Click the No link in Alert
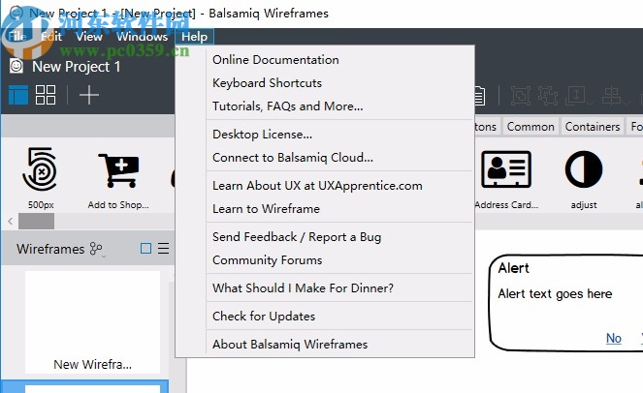The height and width of the screenshot is (393, 643). coord(614,338)
